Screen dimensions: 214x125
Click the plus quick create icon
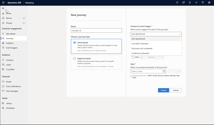click(x=196, y=2)
